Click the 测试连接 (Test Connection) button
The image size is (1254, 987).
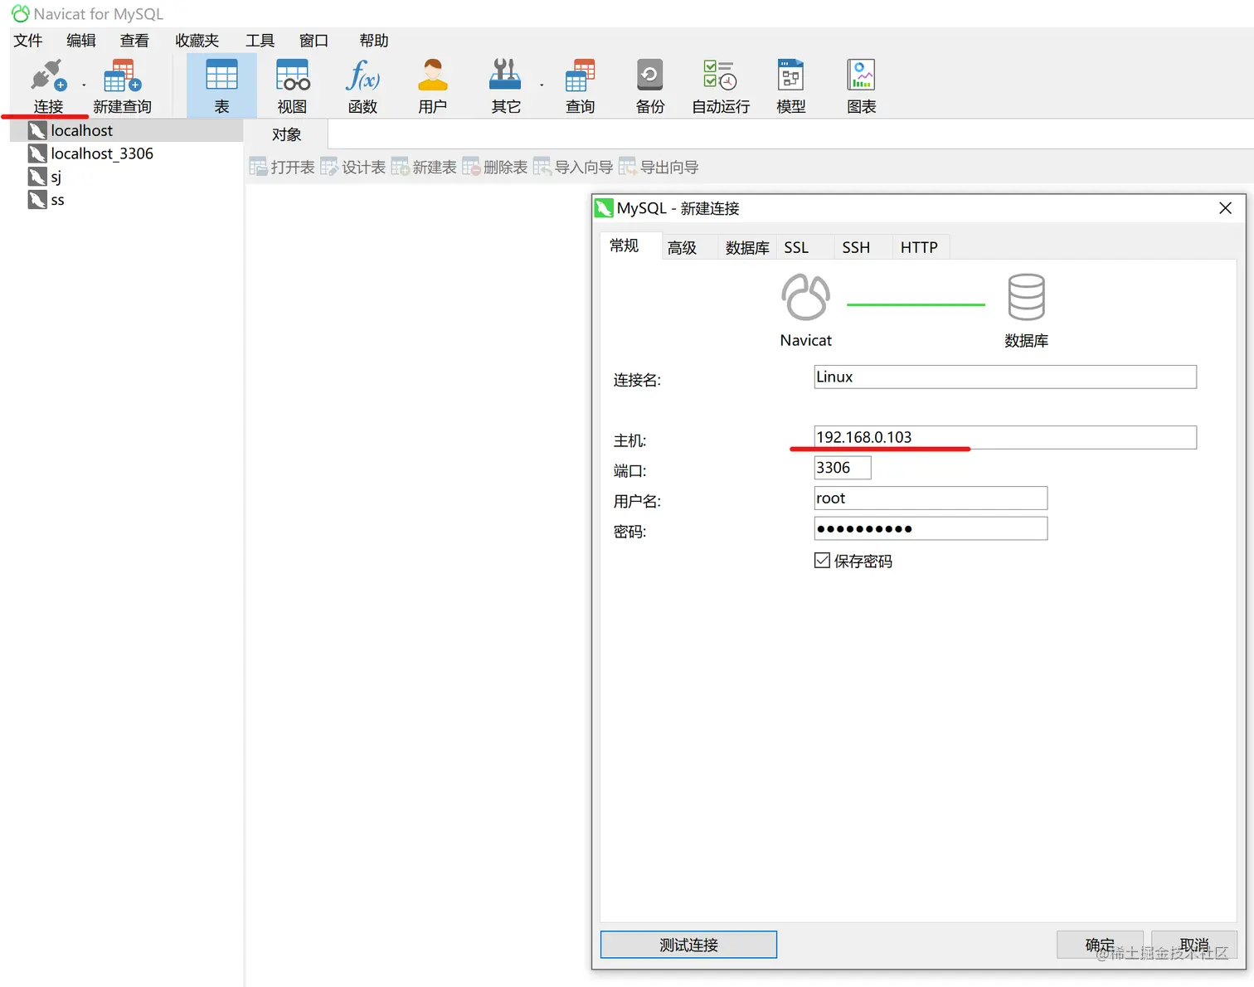pyautogui.click(x=688, y=945)
